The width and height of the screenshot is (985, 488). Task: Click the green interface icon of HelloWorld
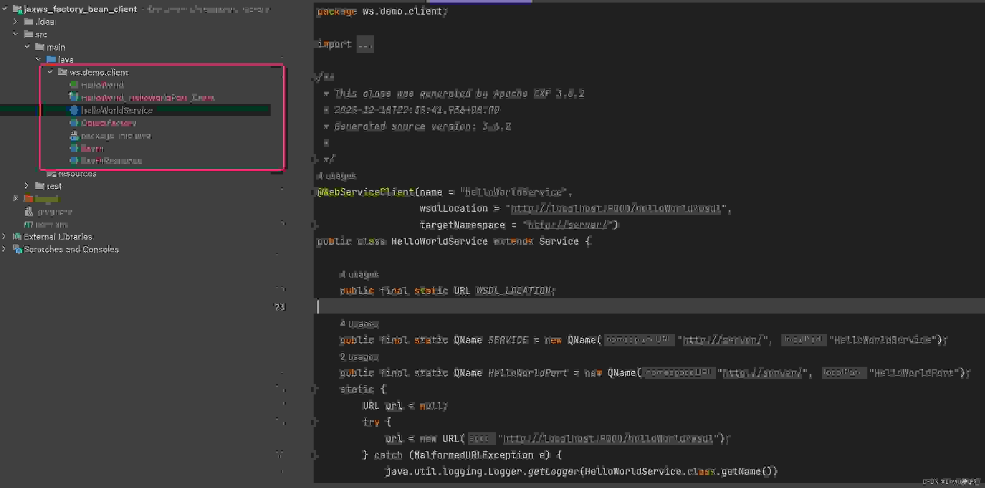(x=74, y=84)
